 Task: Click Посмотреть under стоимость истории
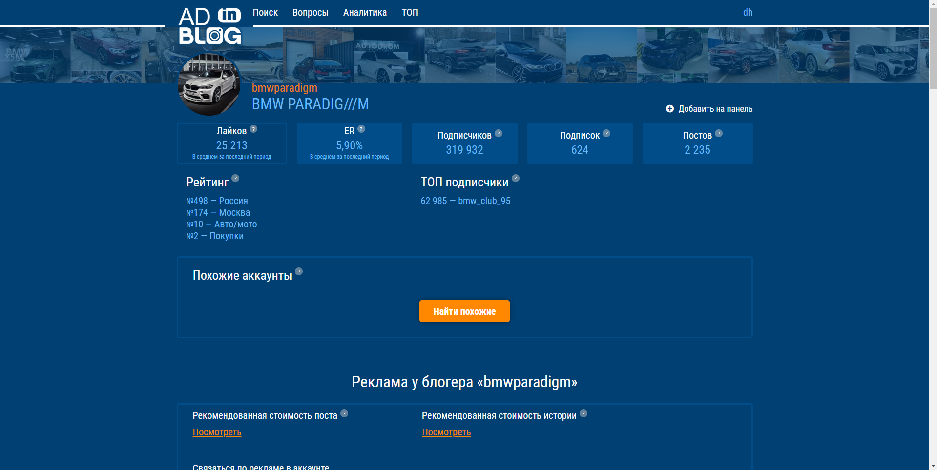pos(446,432)
